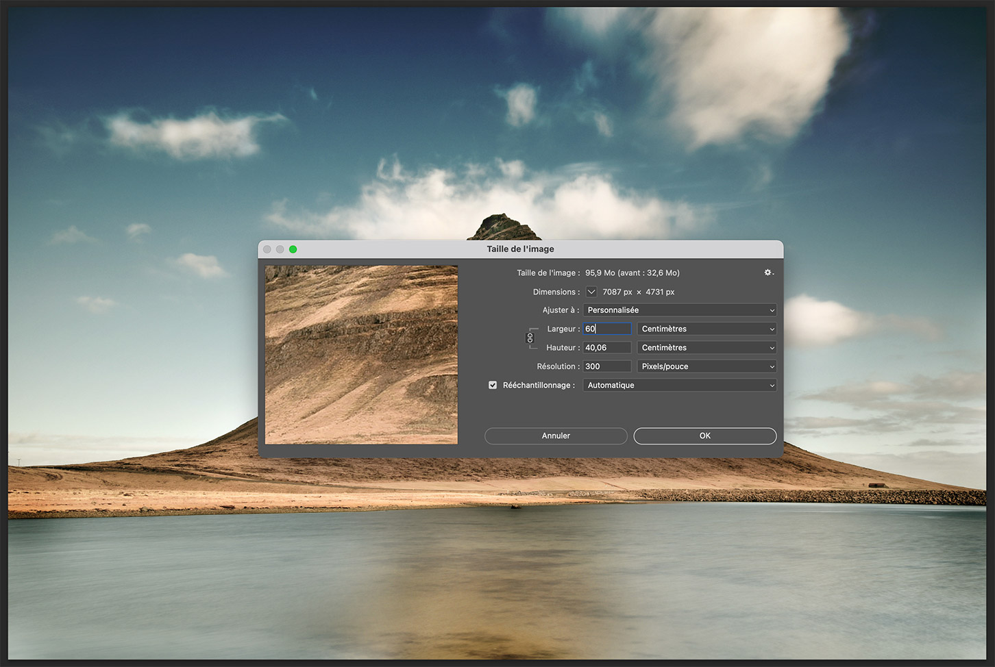Close the dialog with leftmost window button
The image size is (995, 667).
pyautogui.click(x=267, y=249)
